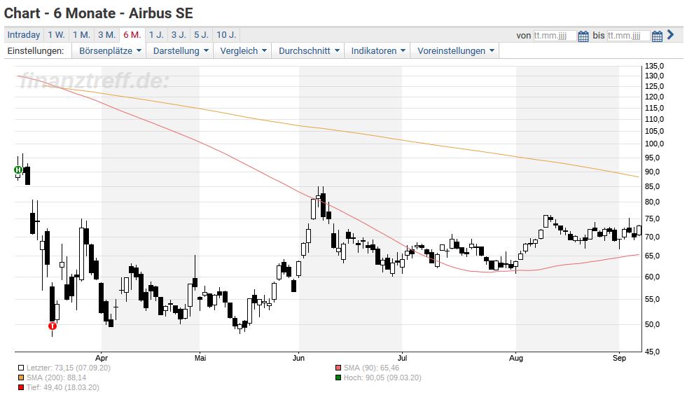Click the blue arrow to apply date range
694x395 pixels.
click(671, 34)
